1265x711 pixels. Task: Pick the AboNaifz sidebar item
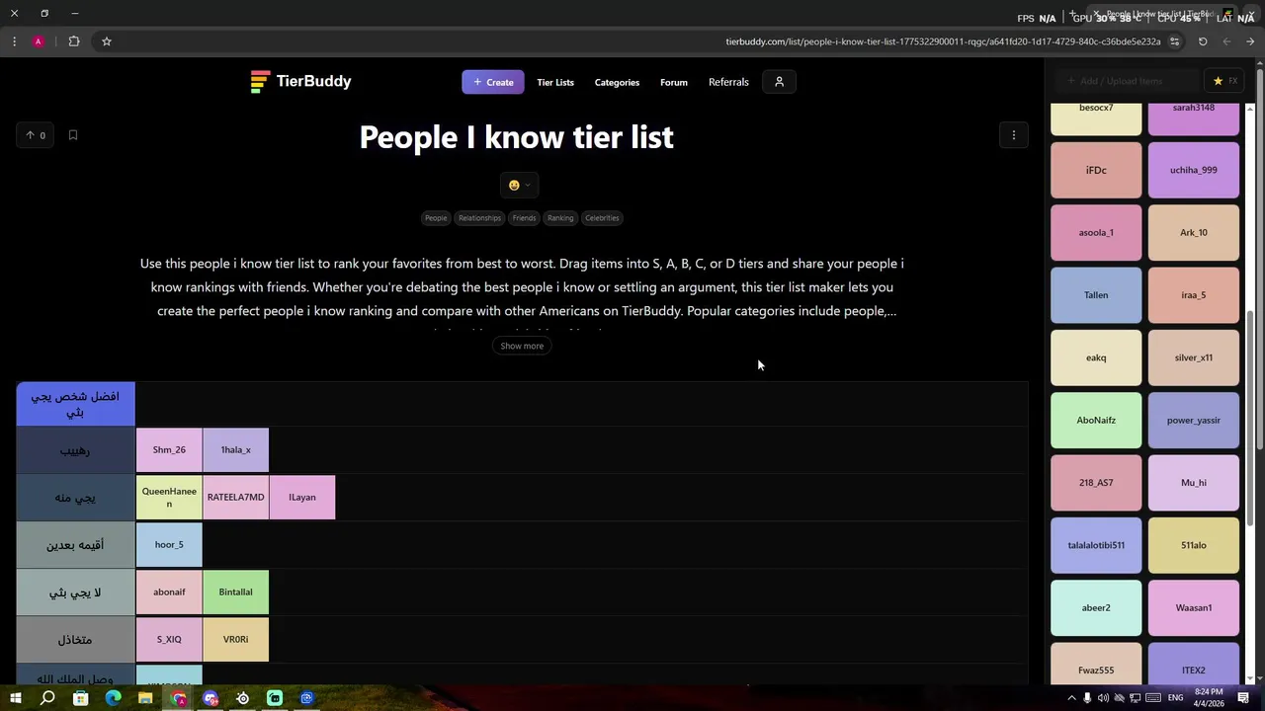click(1096, 420)
